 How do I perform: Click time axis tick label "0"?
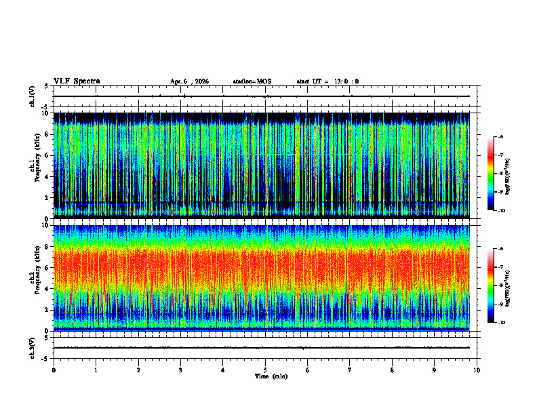click(54, 370)
